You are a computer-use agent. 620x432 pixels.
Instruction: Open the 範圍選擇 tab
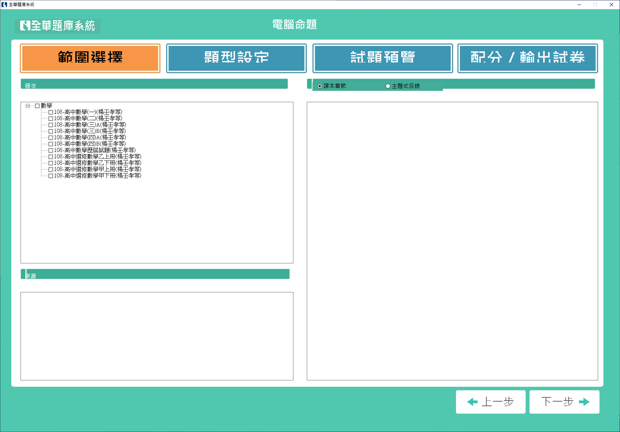(90, 58)
